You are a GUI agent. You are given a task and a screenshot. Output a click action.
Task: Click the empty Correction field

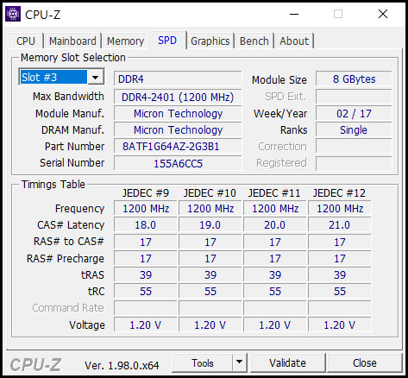click(354, 146)
